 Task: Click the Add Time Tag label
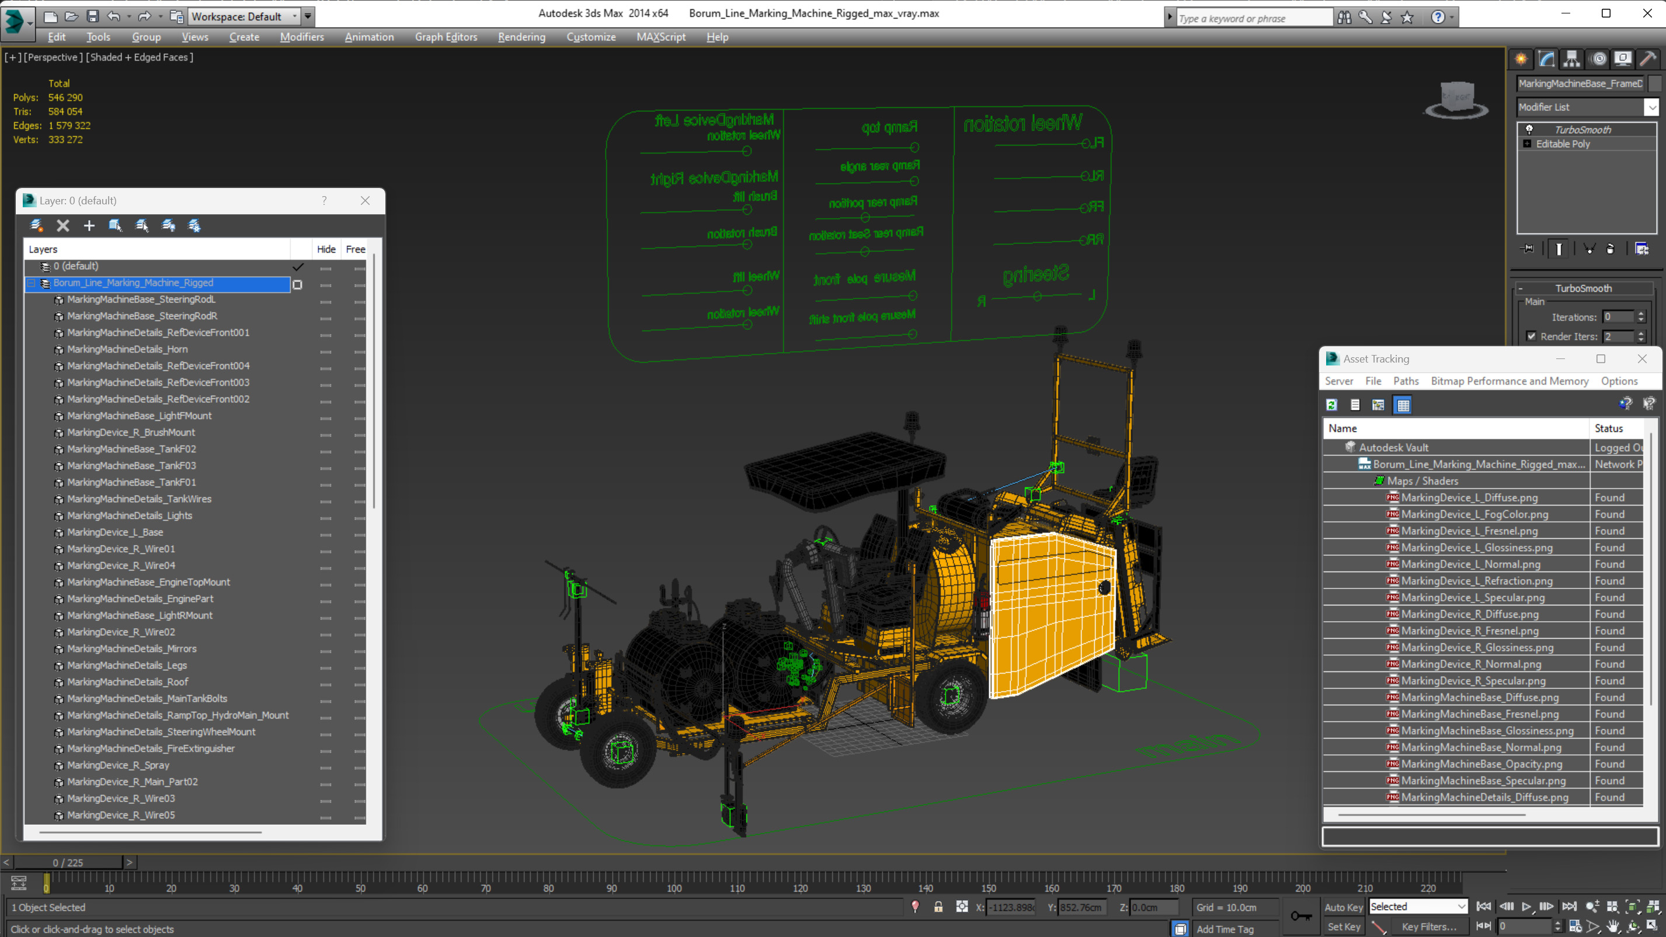point(1225,929)
